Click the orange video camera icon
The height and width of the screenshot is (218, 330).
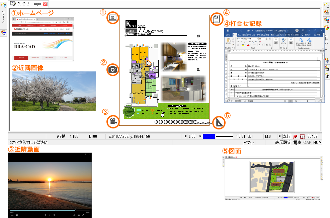click(x=113, y=122)
